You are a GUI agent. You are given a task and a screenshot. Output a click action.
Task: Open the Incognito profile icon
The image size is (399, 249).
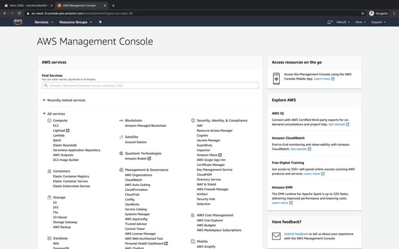pos(371,13)
